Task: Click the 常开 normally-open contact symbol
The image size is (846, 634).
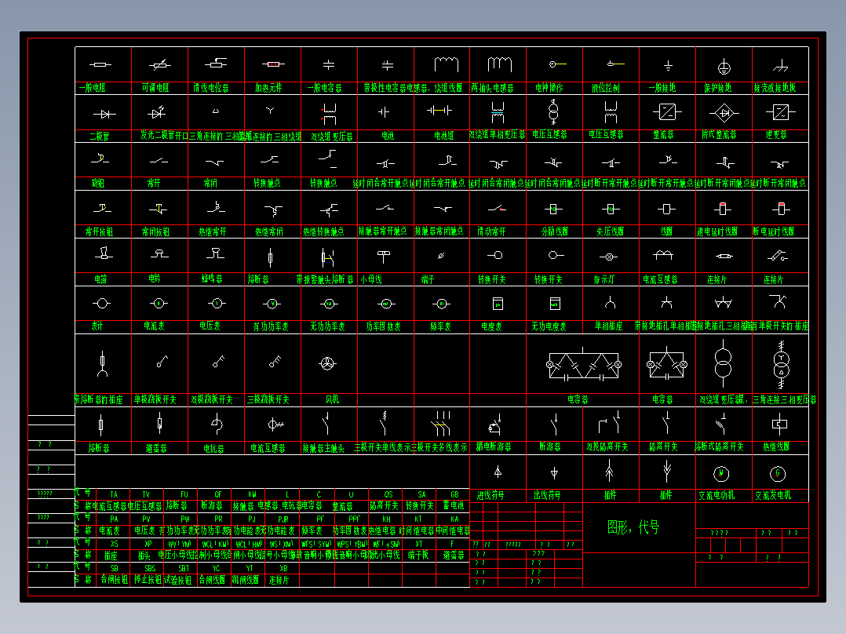Action: click(x=159, y=161)
